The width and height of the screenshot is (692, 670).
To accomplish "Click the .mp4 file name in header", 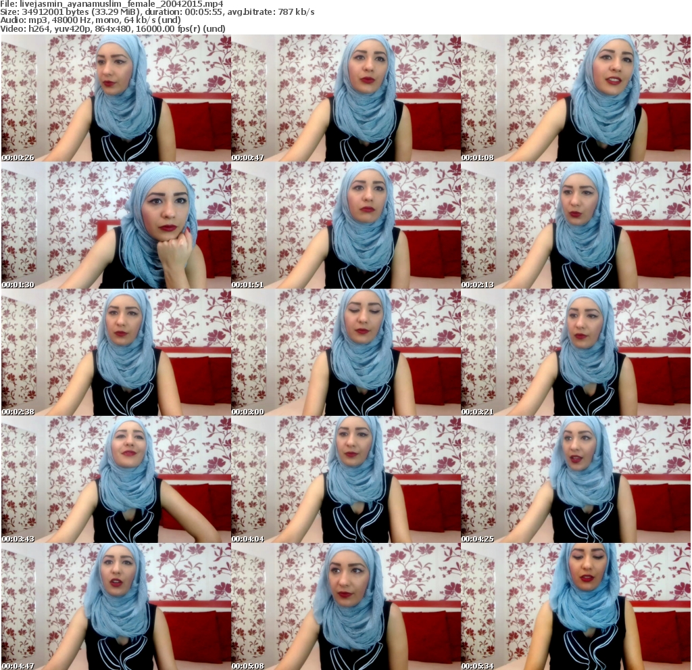I will pyautogui.click(x=122, y=4).
